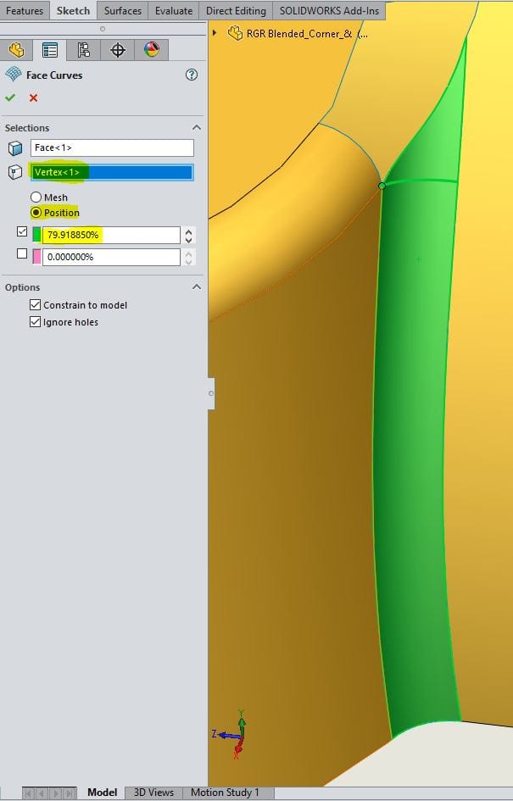The width and height of the screenshot is (513, 801).
Task: Collapse the Options section
Action: tap(197, 287)
